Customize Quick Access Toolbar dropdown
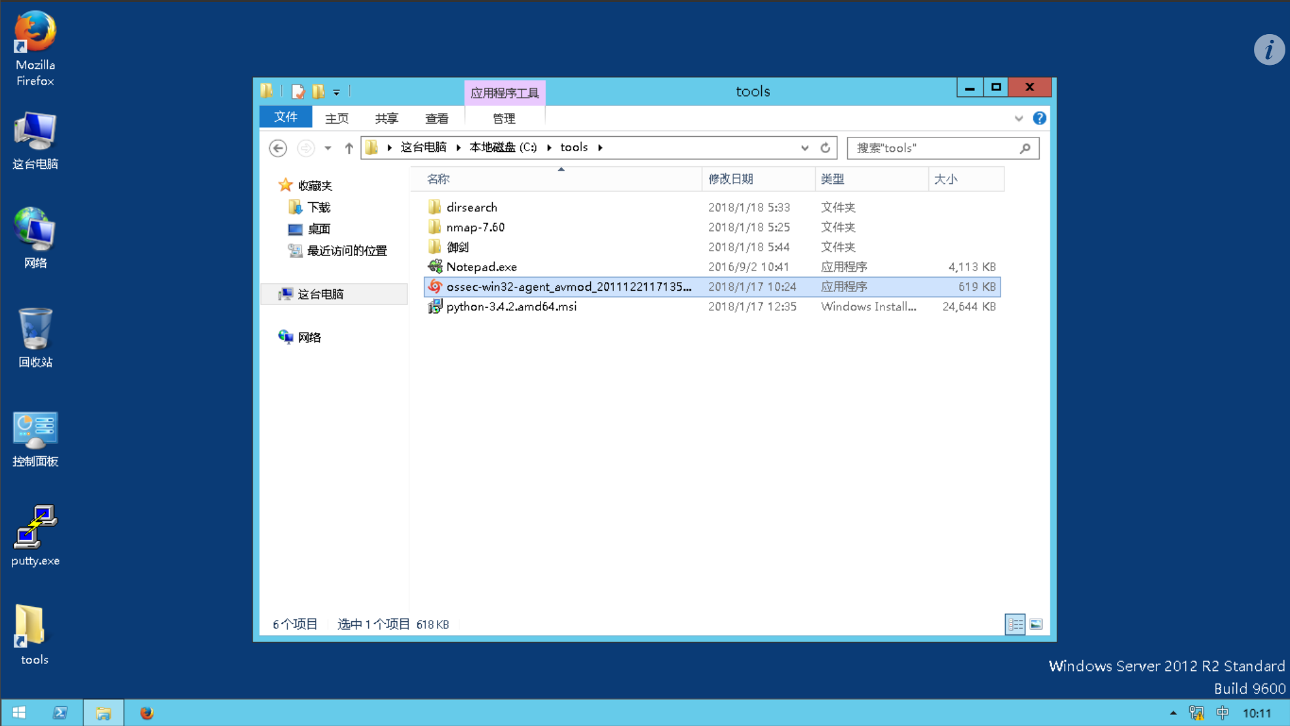This screenshot has height=726, width=1290. 336,92
